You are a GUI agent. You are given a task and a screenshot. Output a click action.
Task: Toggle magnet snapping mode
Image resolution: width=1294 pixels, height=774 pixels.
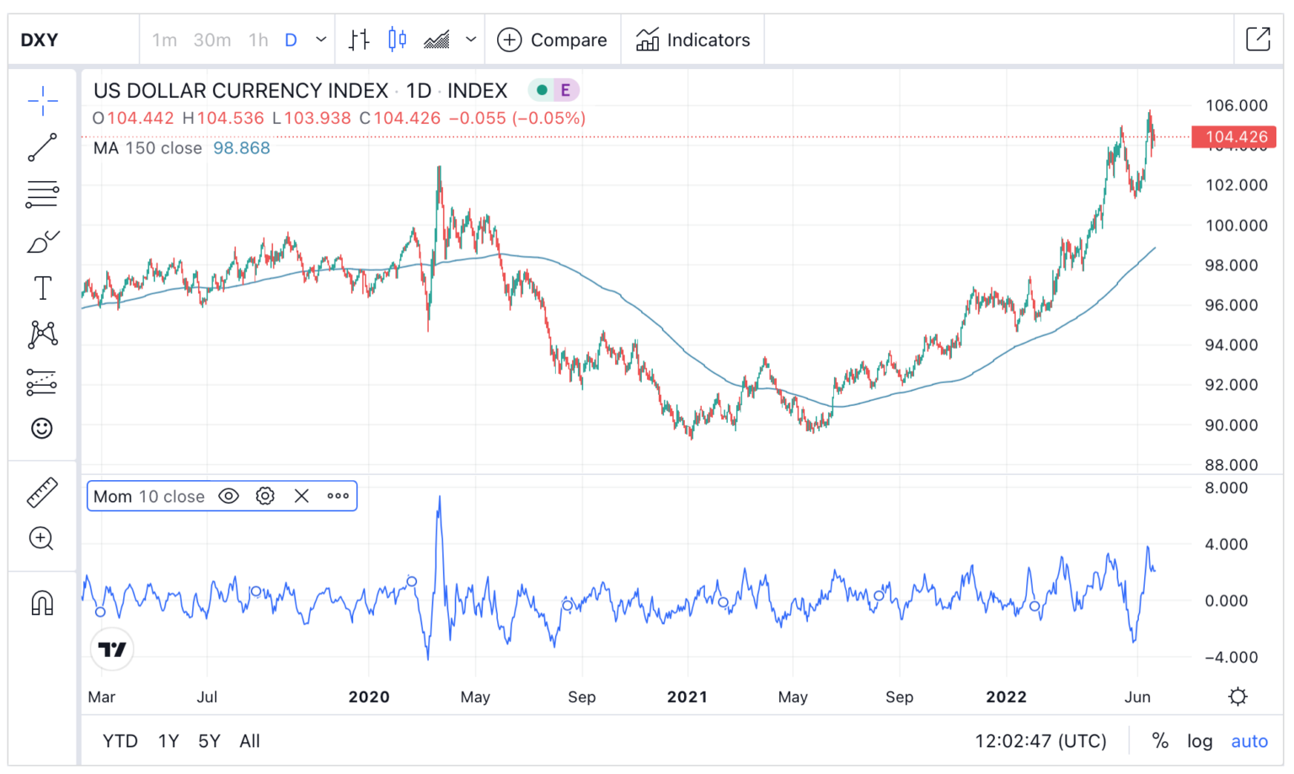pyautogui.click(x=41, y=601)
